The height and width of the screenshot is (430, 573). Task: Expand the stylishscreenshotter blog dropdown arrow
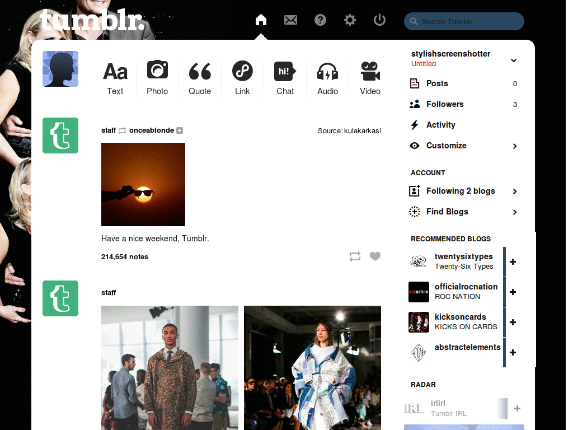514,60
